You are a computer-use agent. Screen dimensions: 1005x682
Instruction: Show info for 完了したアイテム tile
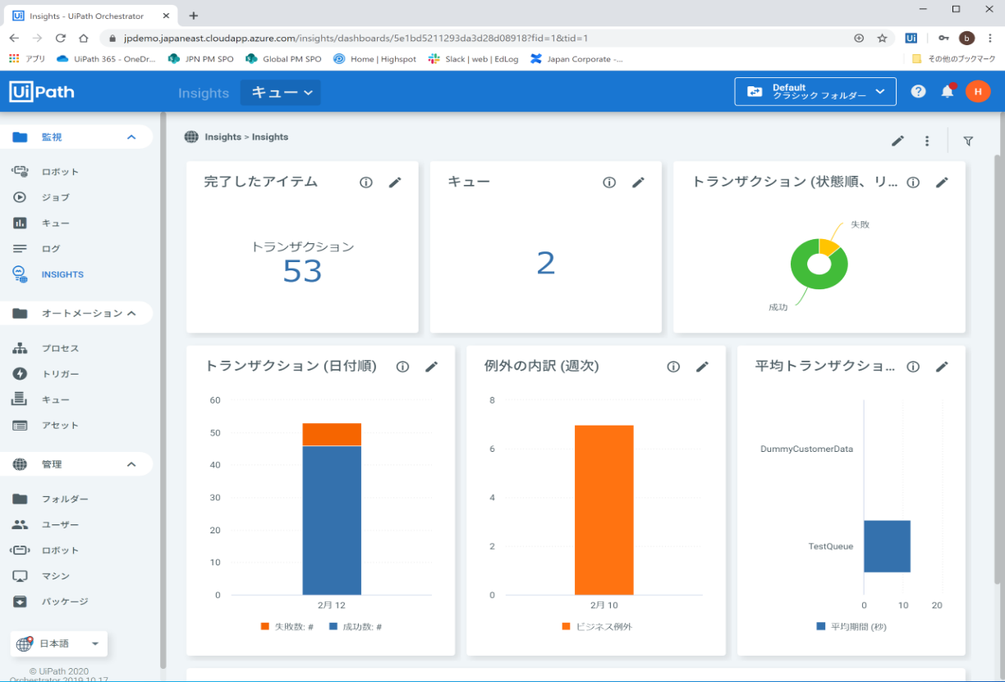click(x=366, y=182)
